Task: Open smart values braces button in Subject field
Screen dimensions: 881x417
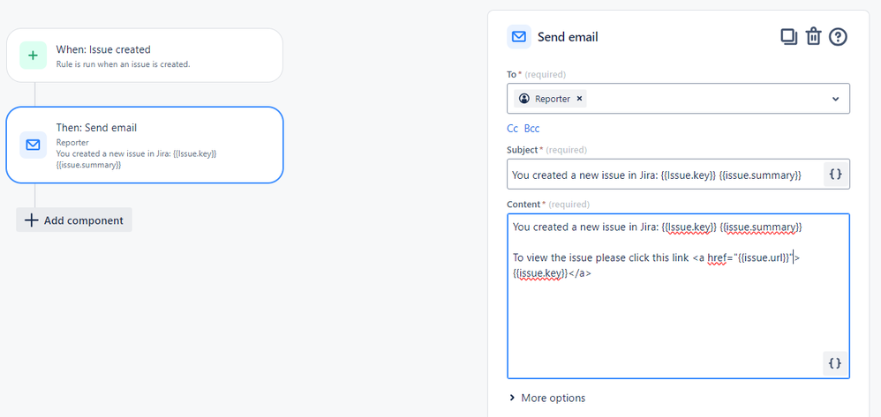Action: tap(835, 175)
